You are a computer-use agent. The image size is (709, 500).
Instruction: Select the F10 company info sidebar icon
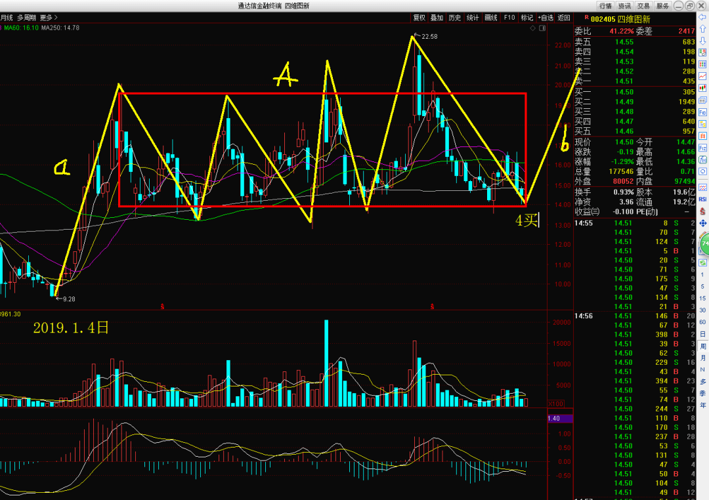702,112
